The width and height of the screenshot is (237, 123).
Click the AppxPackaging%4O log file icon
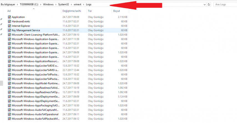[9, 105]
